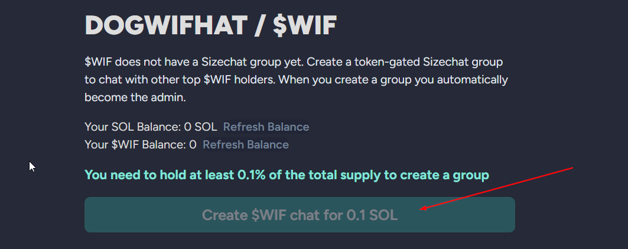
Task: Click 'create a group' in the green warning
Action: click(x=453, y=175)
